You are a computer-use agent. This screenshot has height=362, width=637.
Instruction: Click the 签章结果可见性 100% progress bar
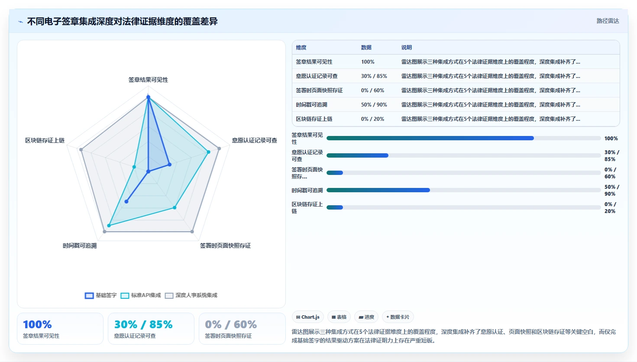pyautogui.click(x=463, y=138)
